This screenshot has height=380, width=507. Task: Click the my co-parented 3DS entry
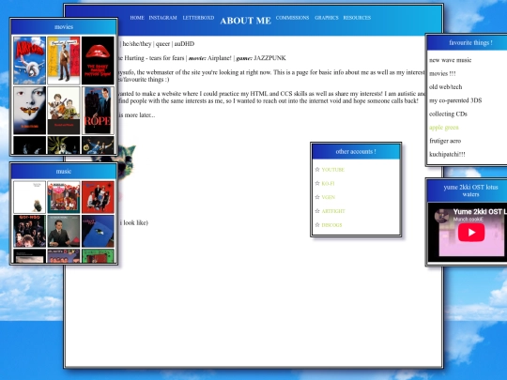coord(455,100)
